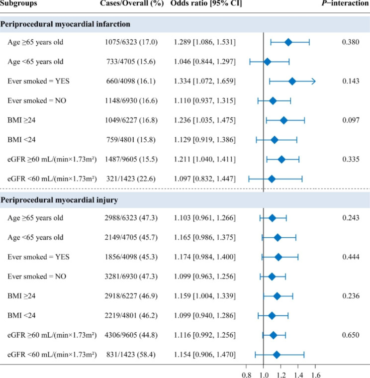Select the diamond for BMI ≥24 under myocardial infarction
Screen dimensions: 370x378
click(283, 120)
